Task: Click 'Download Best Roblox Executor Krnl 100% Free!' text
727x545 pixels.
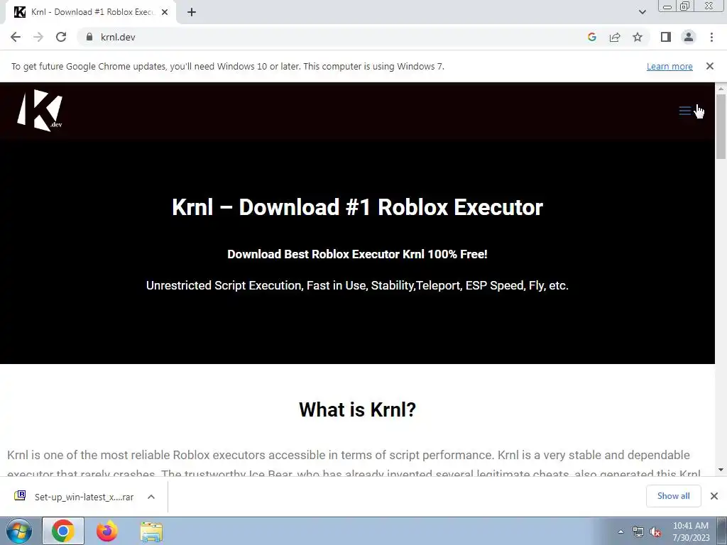Action: pos(358,254)
